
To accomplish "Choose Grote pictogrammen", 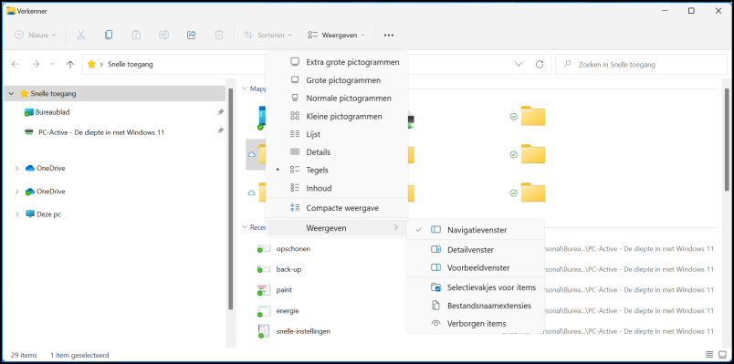I will pos(337,80).
